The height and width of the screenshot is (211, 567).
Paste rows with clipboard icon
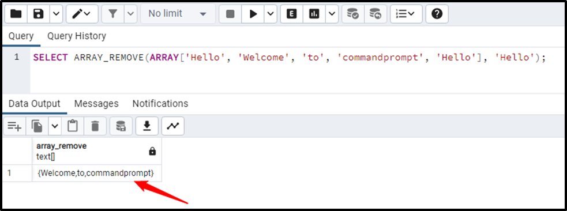pyautogui.click(x=73, y=126)
